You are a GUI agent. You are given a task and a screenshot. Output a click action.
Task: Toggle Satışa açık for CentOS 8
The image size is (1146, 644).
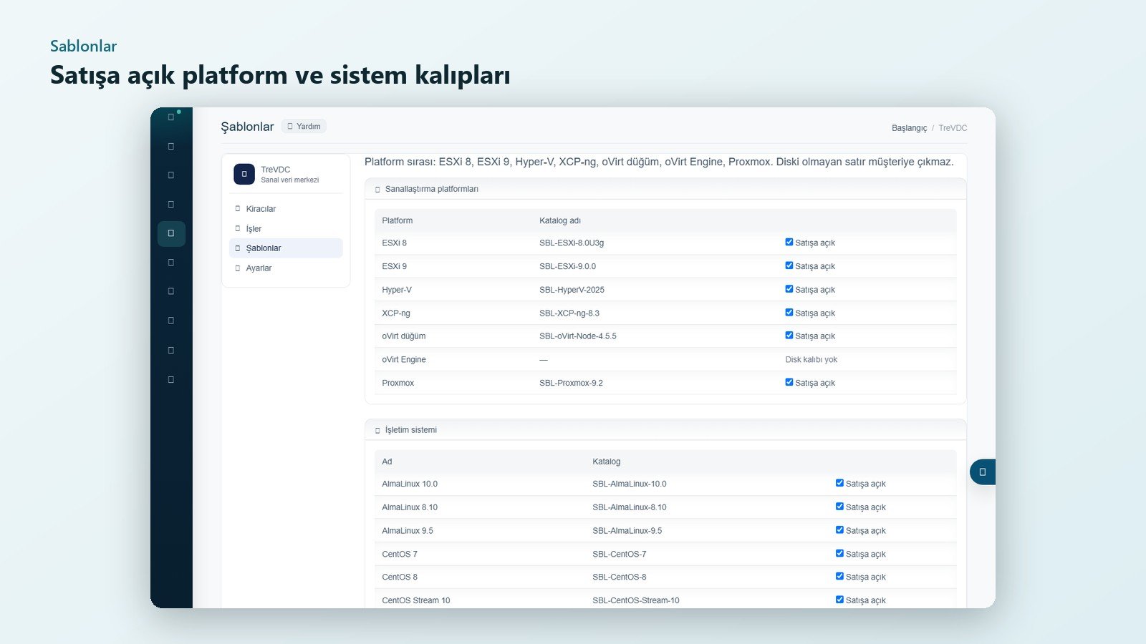pos(839,576)
